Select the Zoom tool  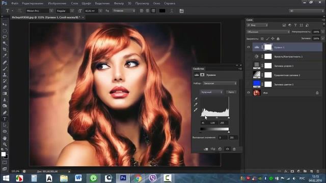(5, 144)
